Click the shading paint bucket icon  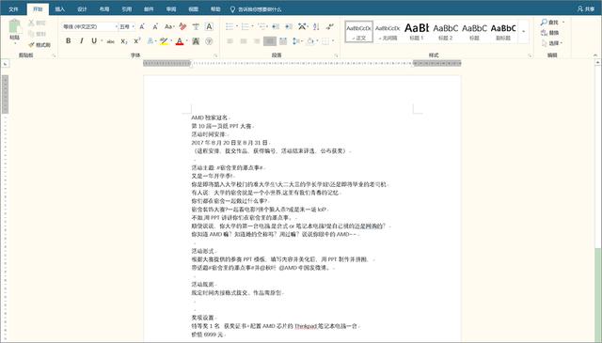(x=310, y=41)
